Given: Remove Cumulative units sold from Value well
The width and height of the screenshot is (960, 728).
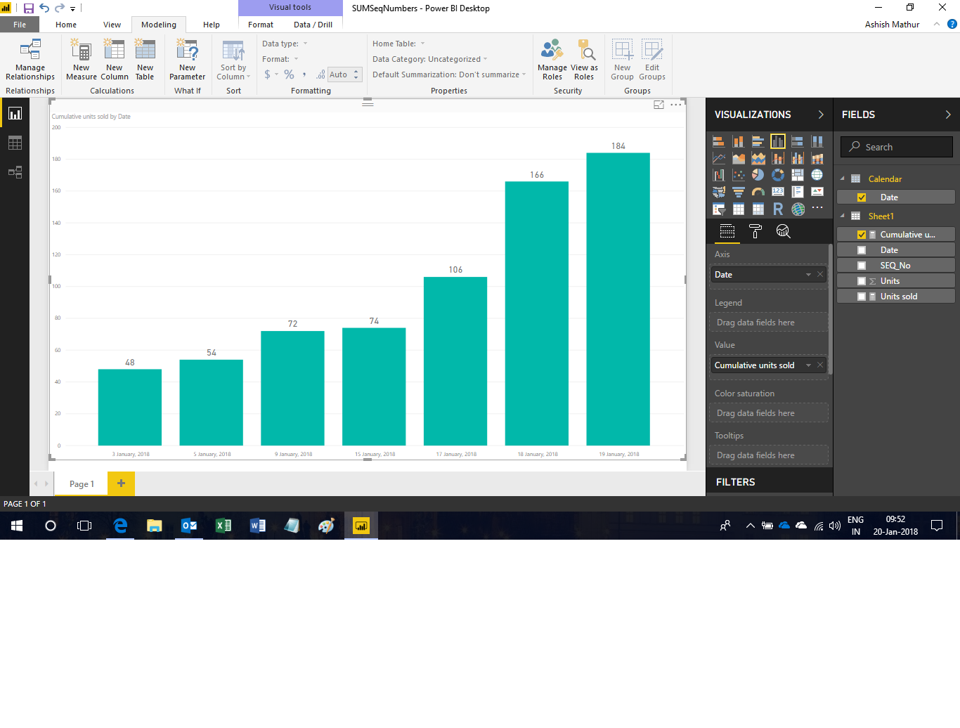Looking at the screenshot, I should click(820, 365).
